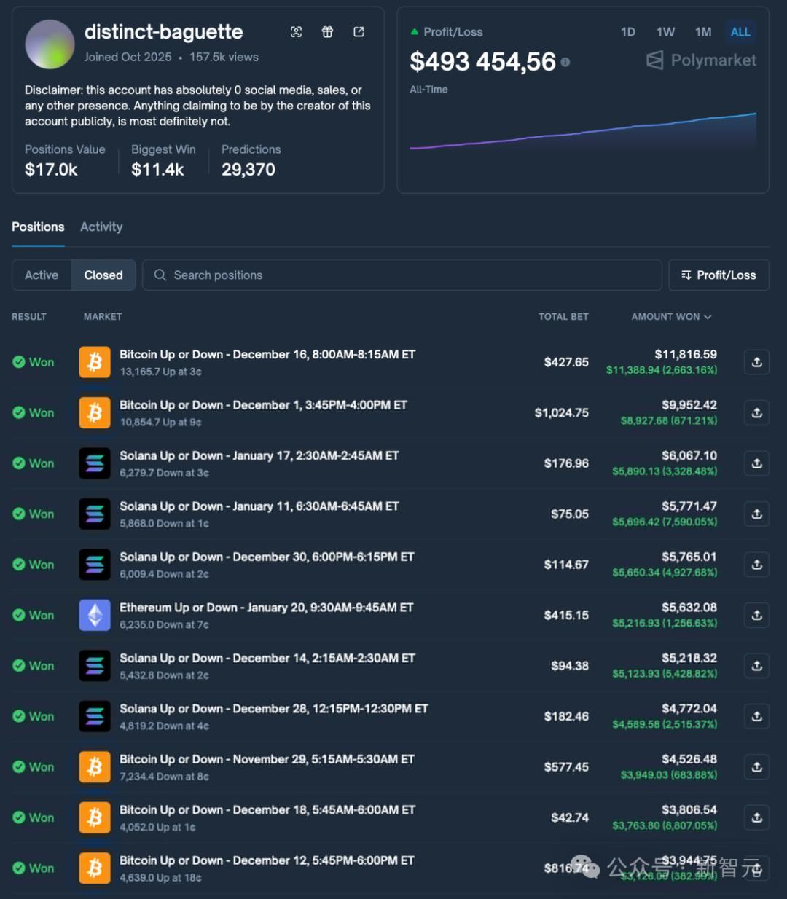The width and height of the screenshot is (787, 899).
Task: Click the profile avatar of distinct-baguette
Action: [x=50, y=44]
